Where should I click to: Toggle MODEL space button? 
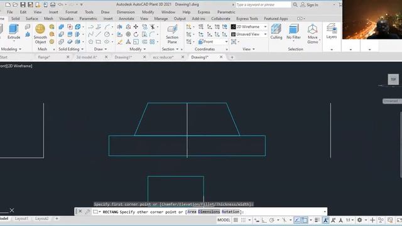(224, 220)
